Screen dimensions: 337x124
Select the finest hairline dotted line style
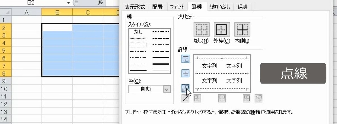[x=138, y=39]
